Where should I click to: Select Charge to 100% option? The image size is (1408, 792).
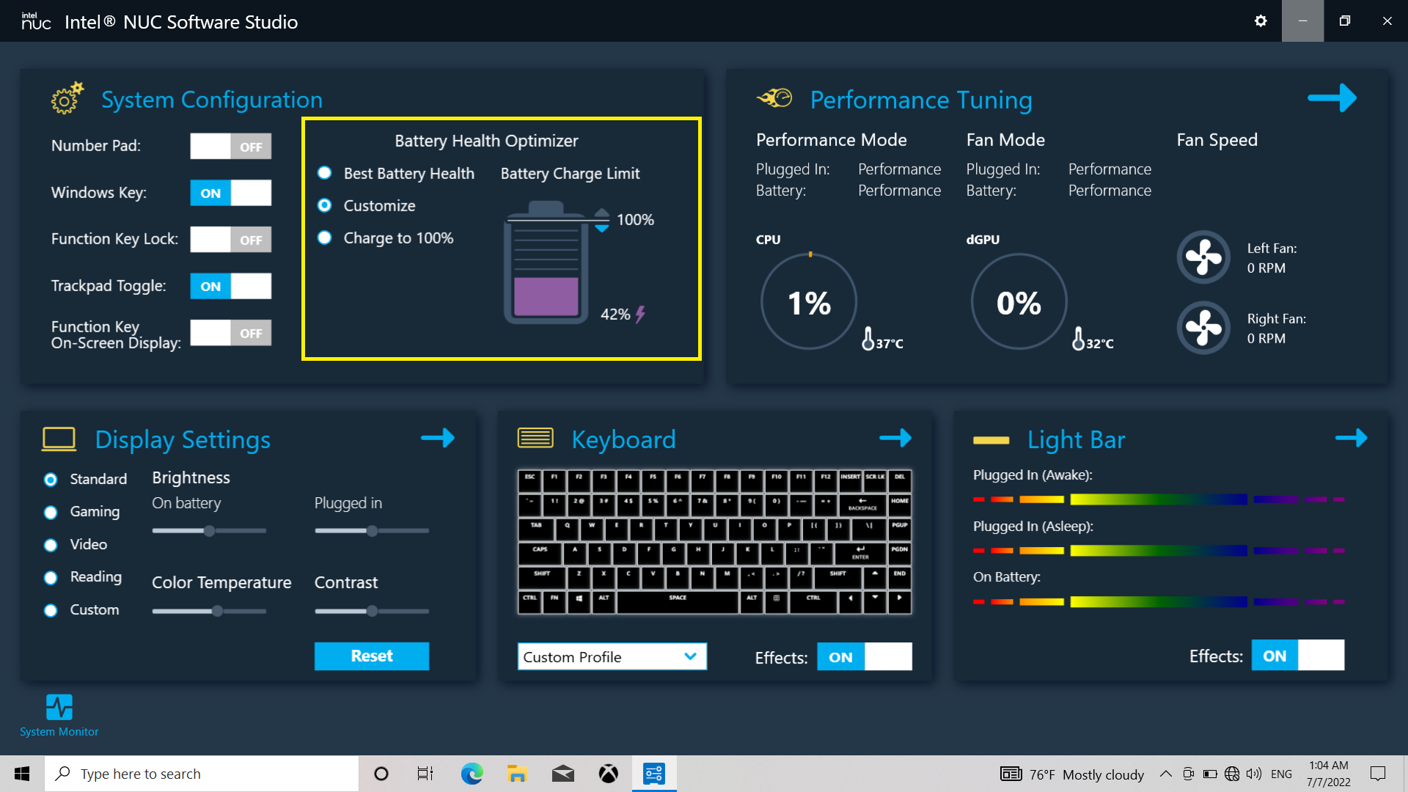[x=324, y=238]
